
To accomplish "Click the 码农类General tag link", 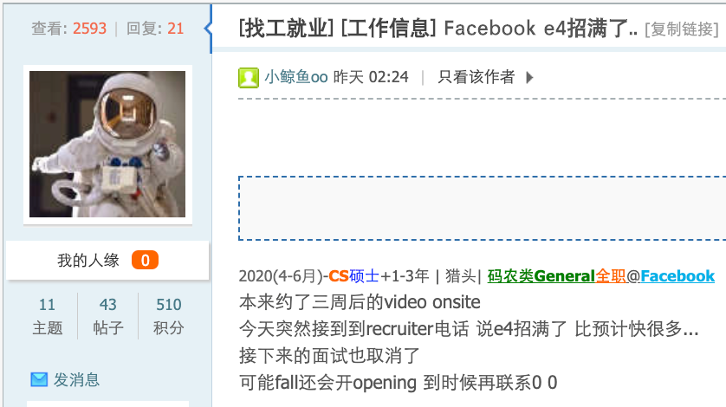I will click(541, 276).
